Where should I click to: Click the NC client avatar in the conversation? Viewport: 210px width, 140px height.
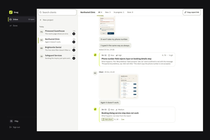95,73
